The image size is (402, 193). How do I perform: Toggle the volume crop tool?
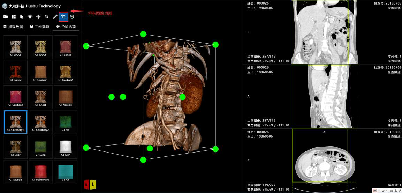[63, 17]
